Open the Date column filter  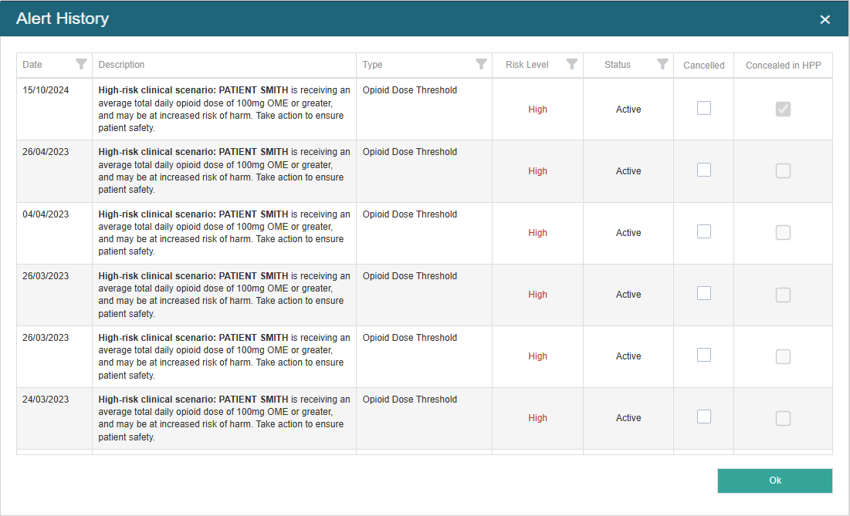pos(82,65)
